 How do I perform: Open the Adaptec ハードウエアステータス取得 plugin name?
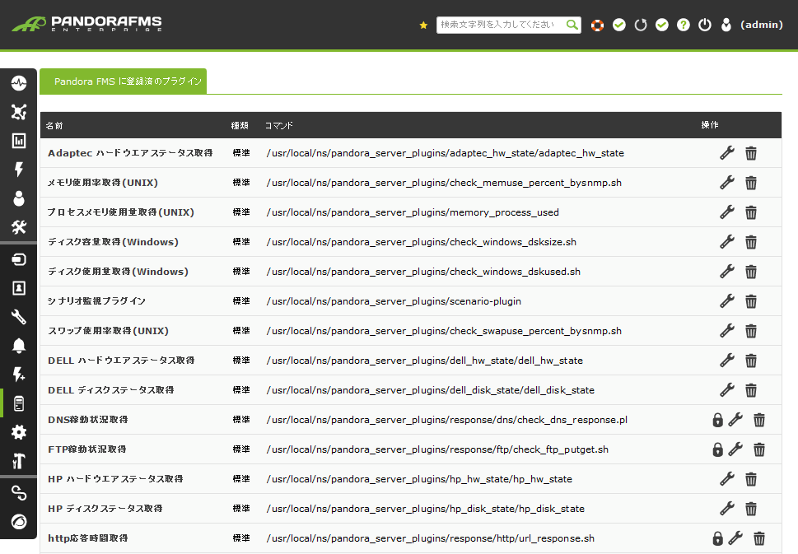[x=130, y=152]
